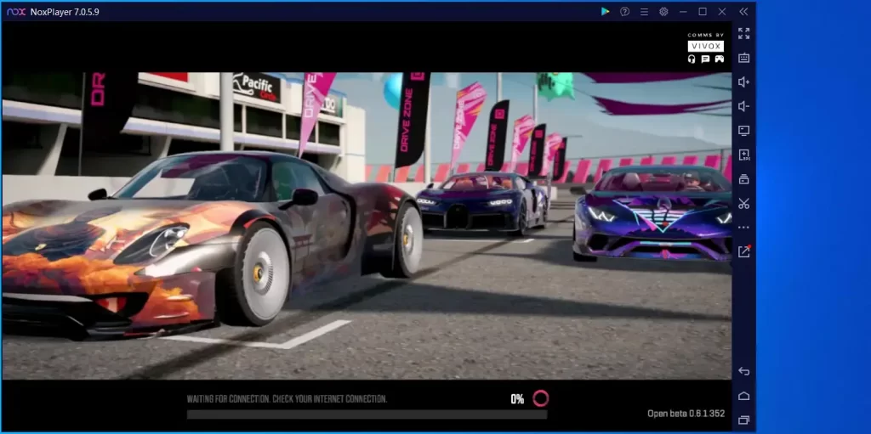Image resolution: width=871 pixels, height=434 pixels.
Task: Open the hamburger menu in title bar
Action: [x=644, y=12]
